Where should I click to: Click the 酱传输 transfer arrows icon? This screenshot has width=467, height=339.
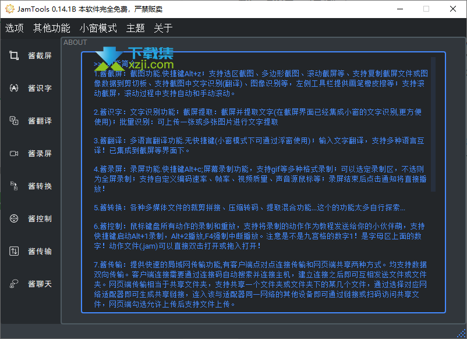(14, 251)
